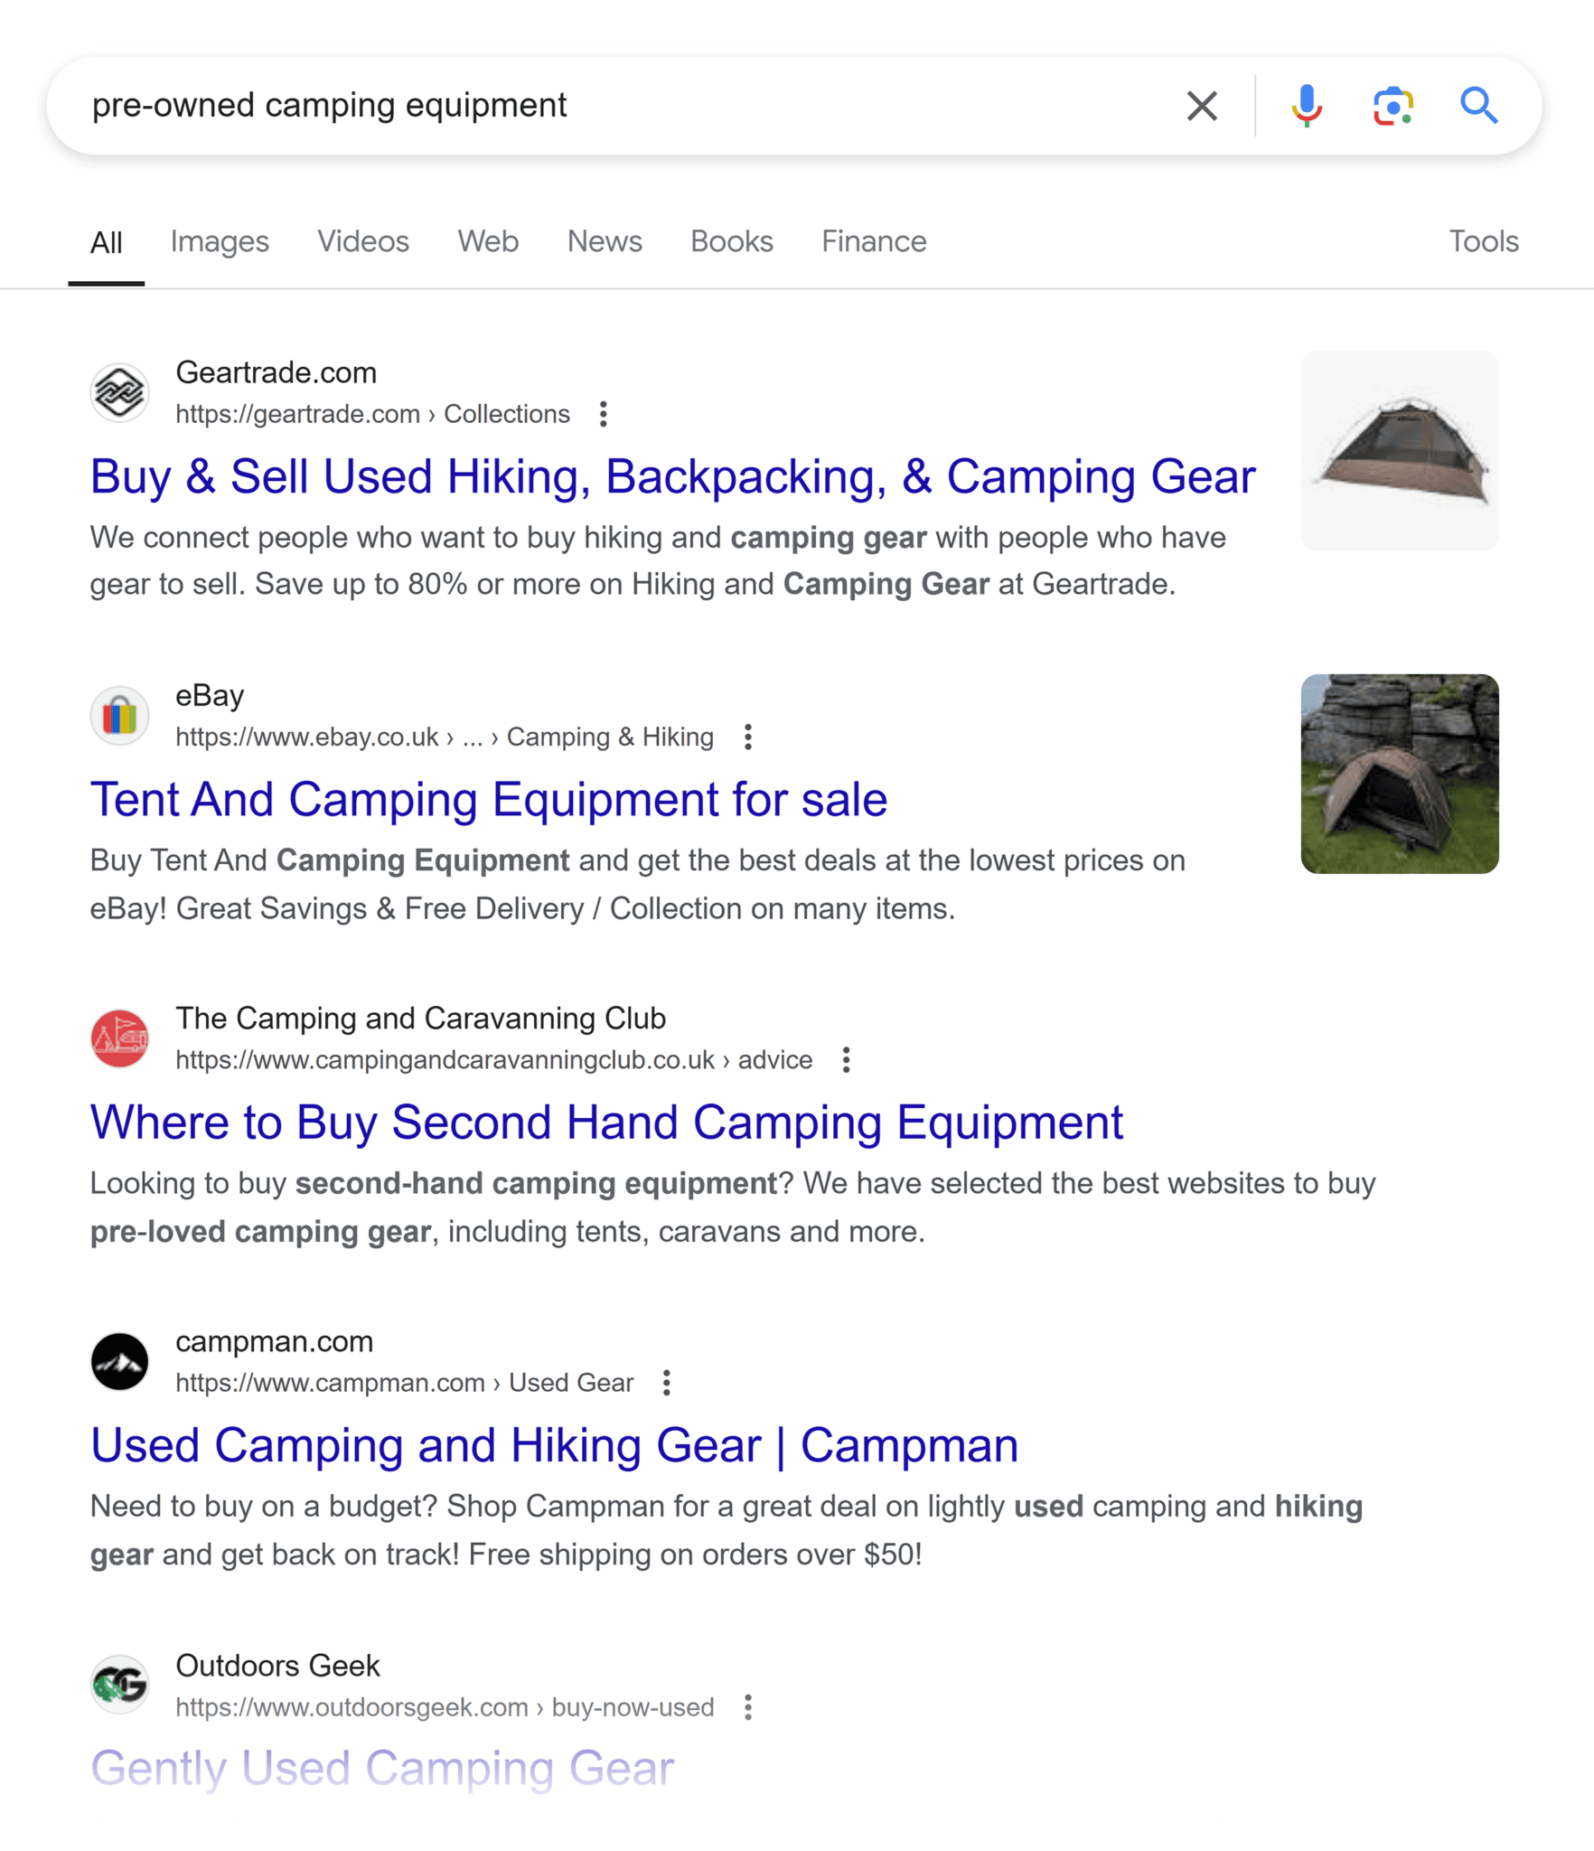Click the blue search magnifier icon

click(x=1479, y=105)
